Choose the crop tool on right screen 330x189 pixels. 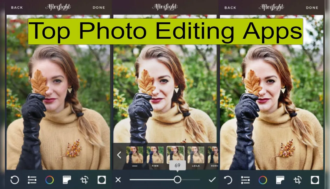pos(298,180)
